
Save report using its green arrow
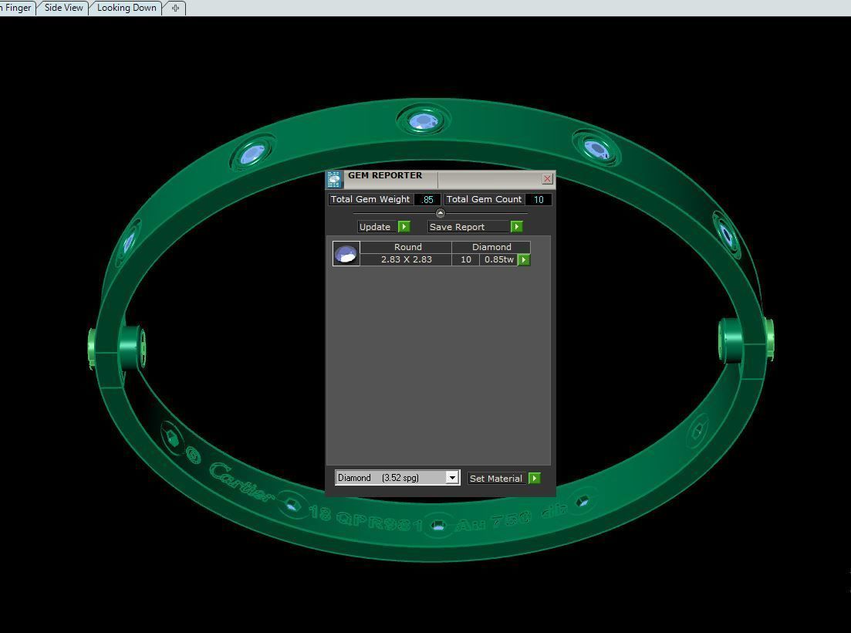[x=516, y=227]
